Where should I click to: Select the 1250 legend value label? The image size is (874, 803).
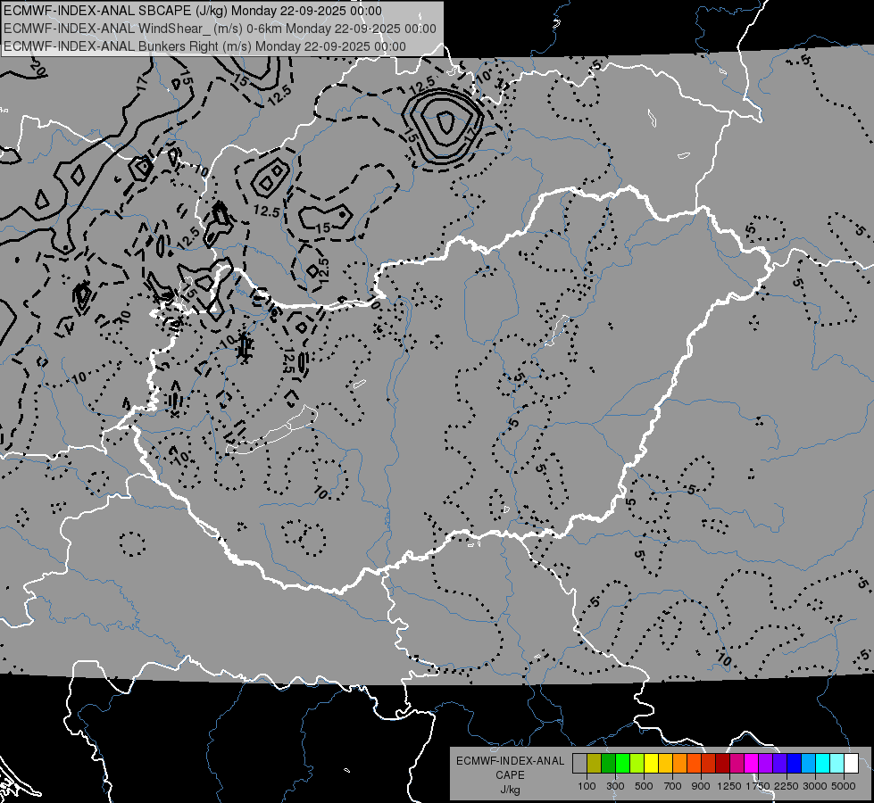pyautogui.click(x=729, y=786)
